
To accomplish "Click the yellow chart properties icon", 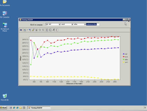I will 33,30.
